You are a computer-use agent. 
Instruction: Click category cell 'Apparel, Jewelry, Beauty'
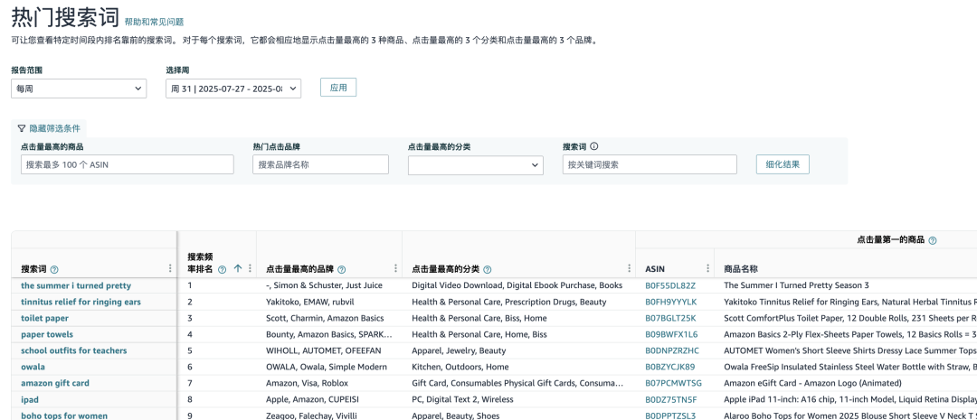click(459, 350)
